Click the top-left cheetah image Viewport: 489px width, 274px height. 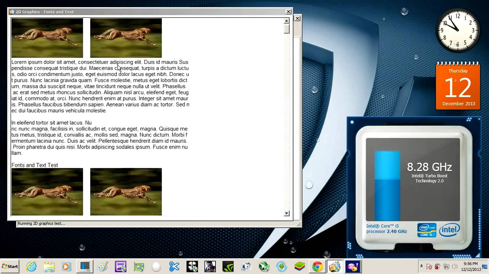47,38
